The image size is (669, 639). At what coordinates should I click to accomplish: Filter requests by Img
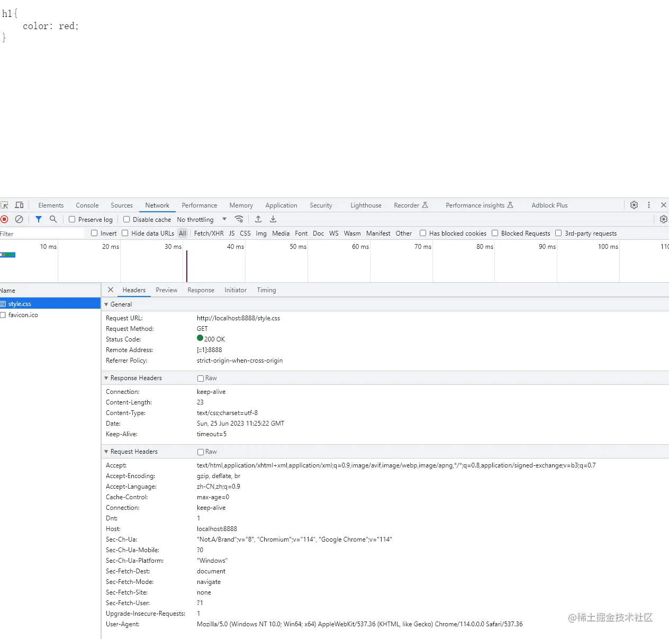[x=261, y=233]
